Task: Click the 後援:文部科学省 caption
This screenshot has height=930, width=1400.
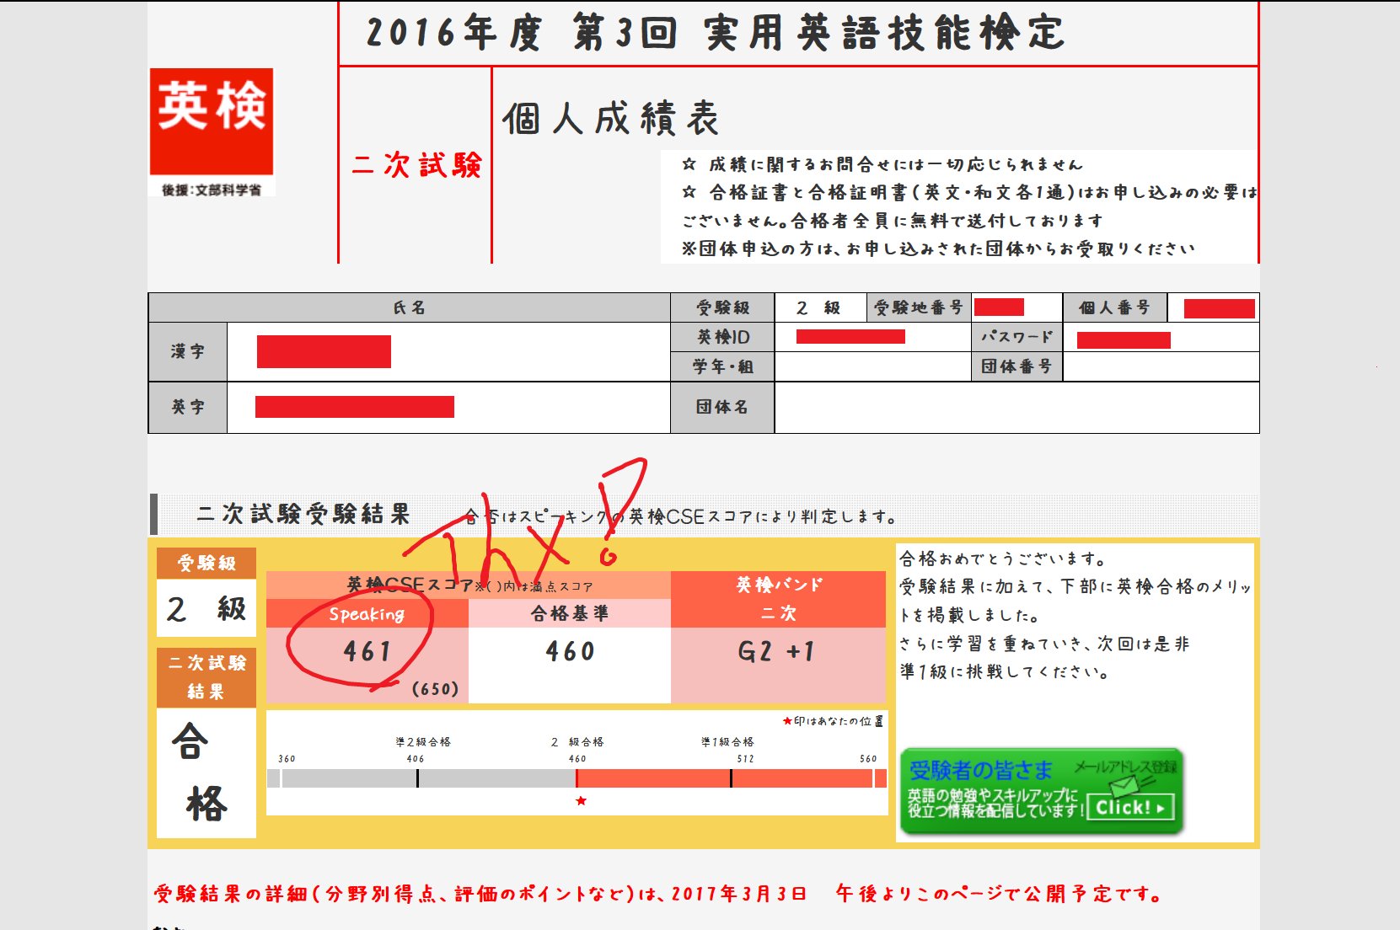Action: click(212, 190)
